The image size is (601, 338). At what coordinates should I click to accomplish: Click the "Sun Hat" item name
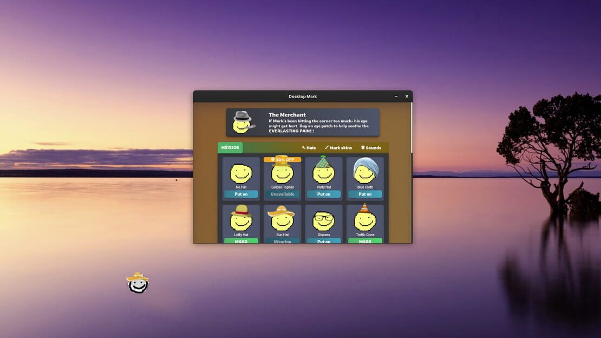tap(283, 235)
